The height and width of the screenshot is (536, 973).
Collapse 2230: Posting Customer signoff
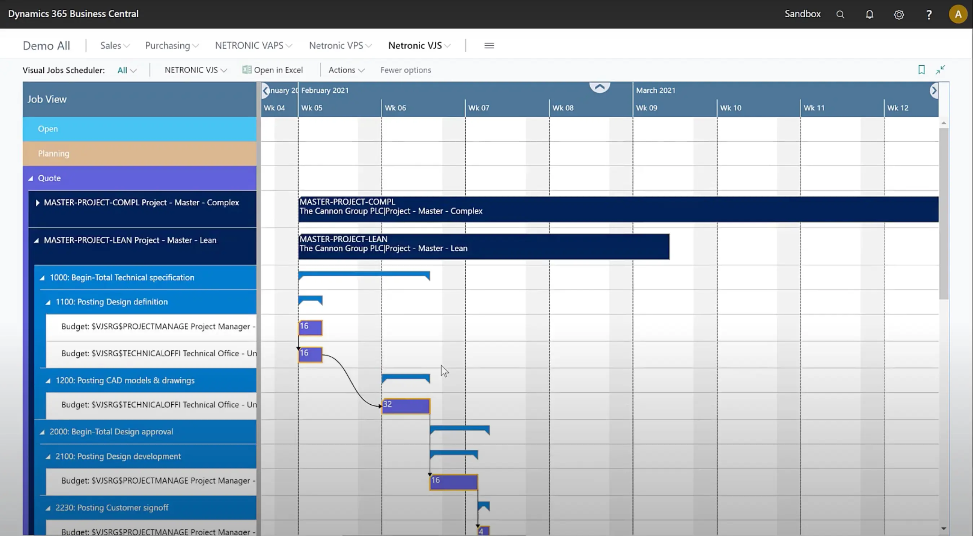[48, 508]
